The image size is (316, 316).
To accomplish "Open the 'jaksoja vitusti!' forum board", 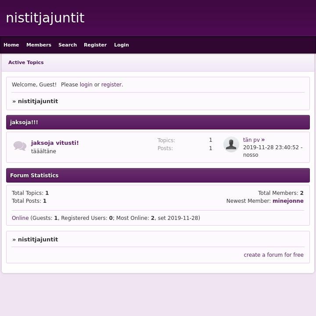I will (55, 143).
